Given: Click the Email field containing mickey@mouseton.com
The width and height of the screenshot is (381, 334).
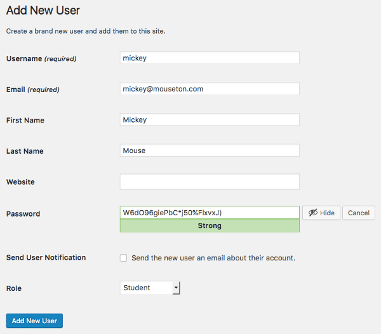Looking at the screenshot, I should click(x=210, y=89).
